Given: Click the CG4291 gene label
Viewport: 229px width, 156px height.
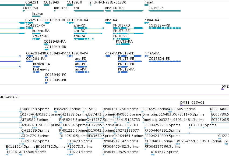Looking at the screenshot, I should coord(32,2).
